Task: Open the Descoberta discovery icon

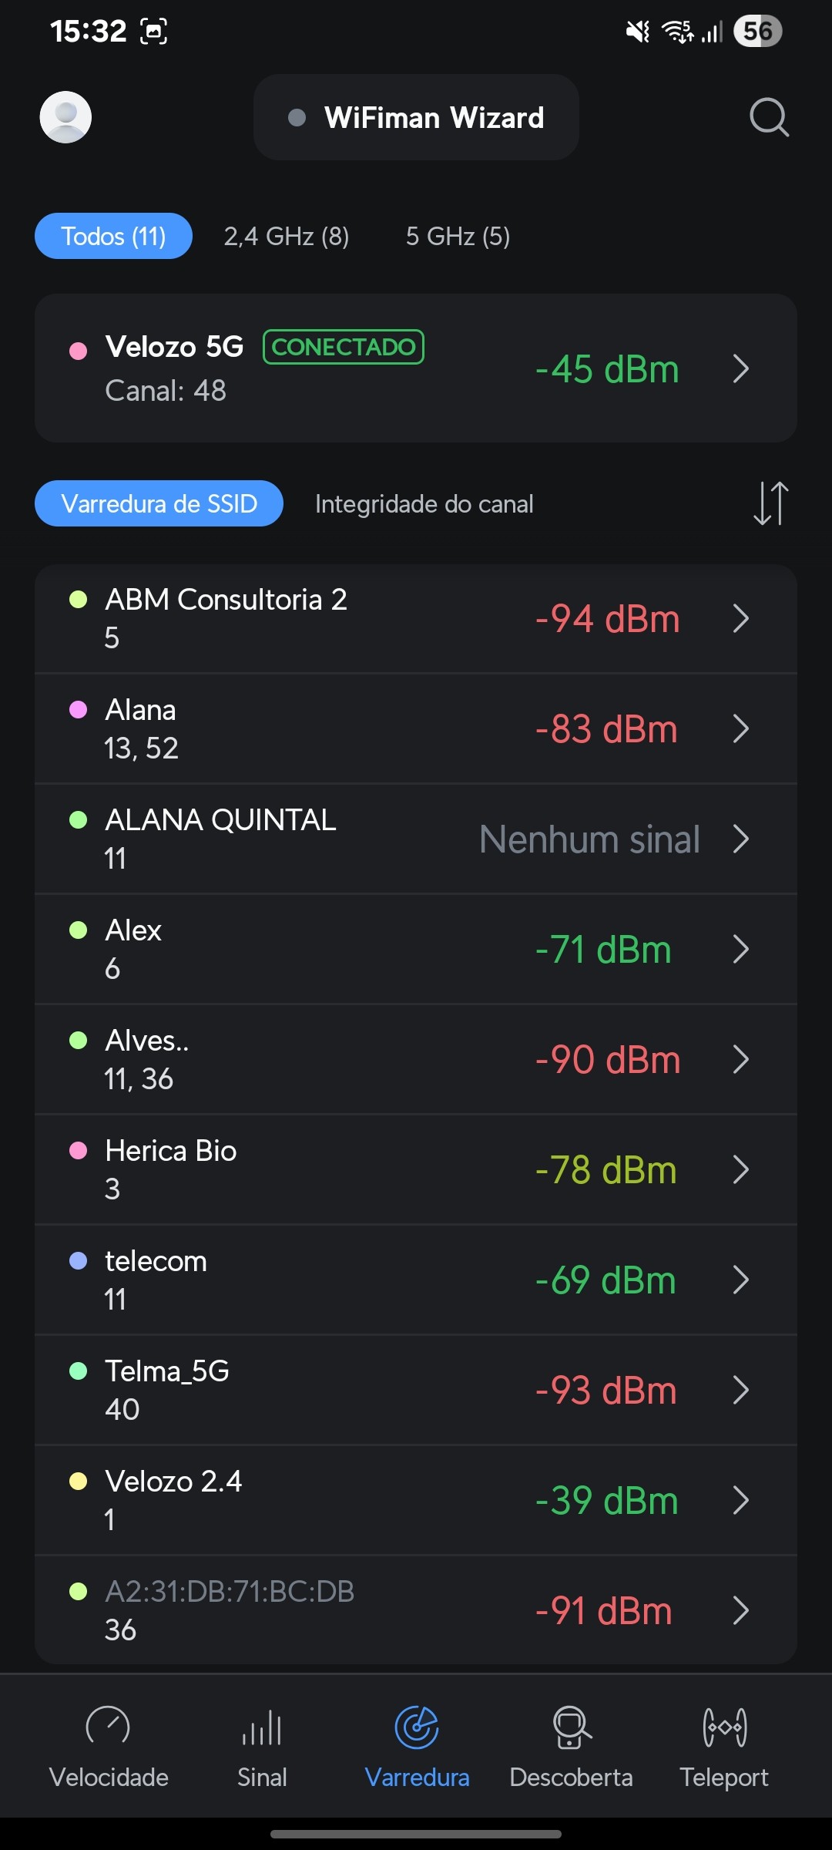Action: 571,1727
